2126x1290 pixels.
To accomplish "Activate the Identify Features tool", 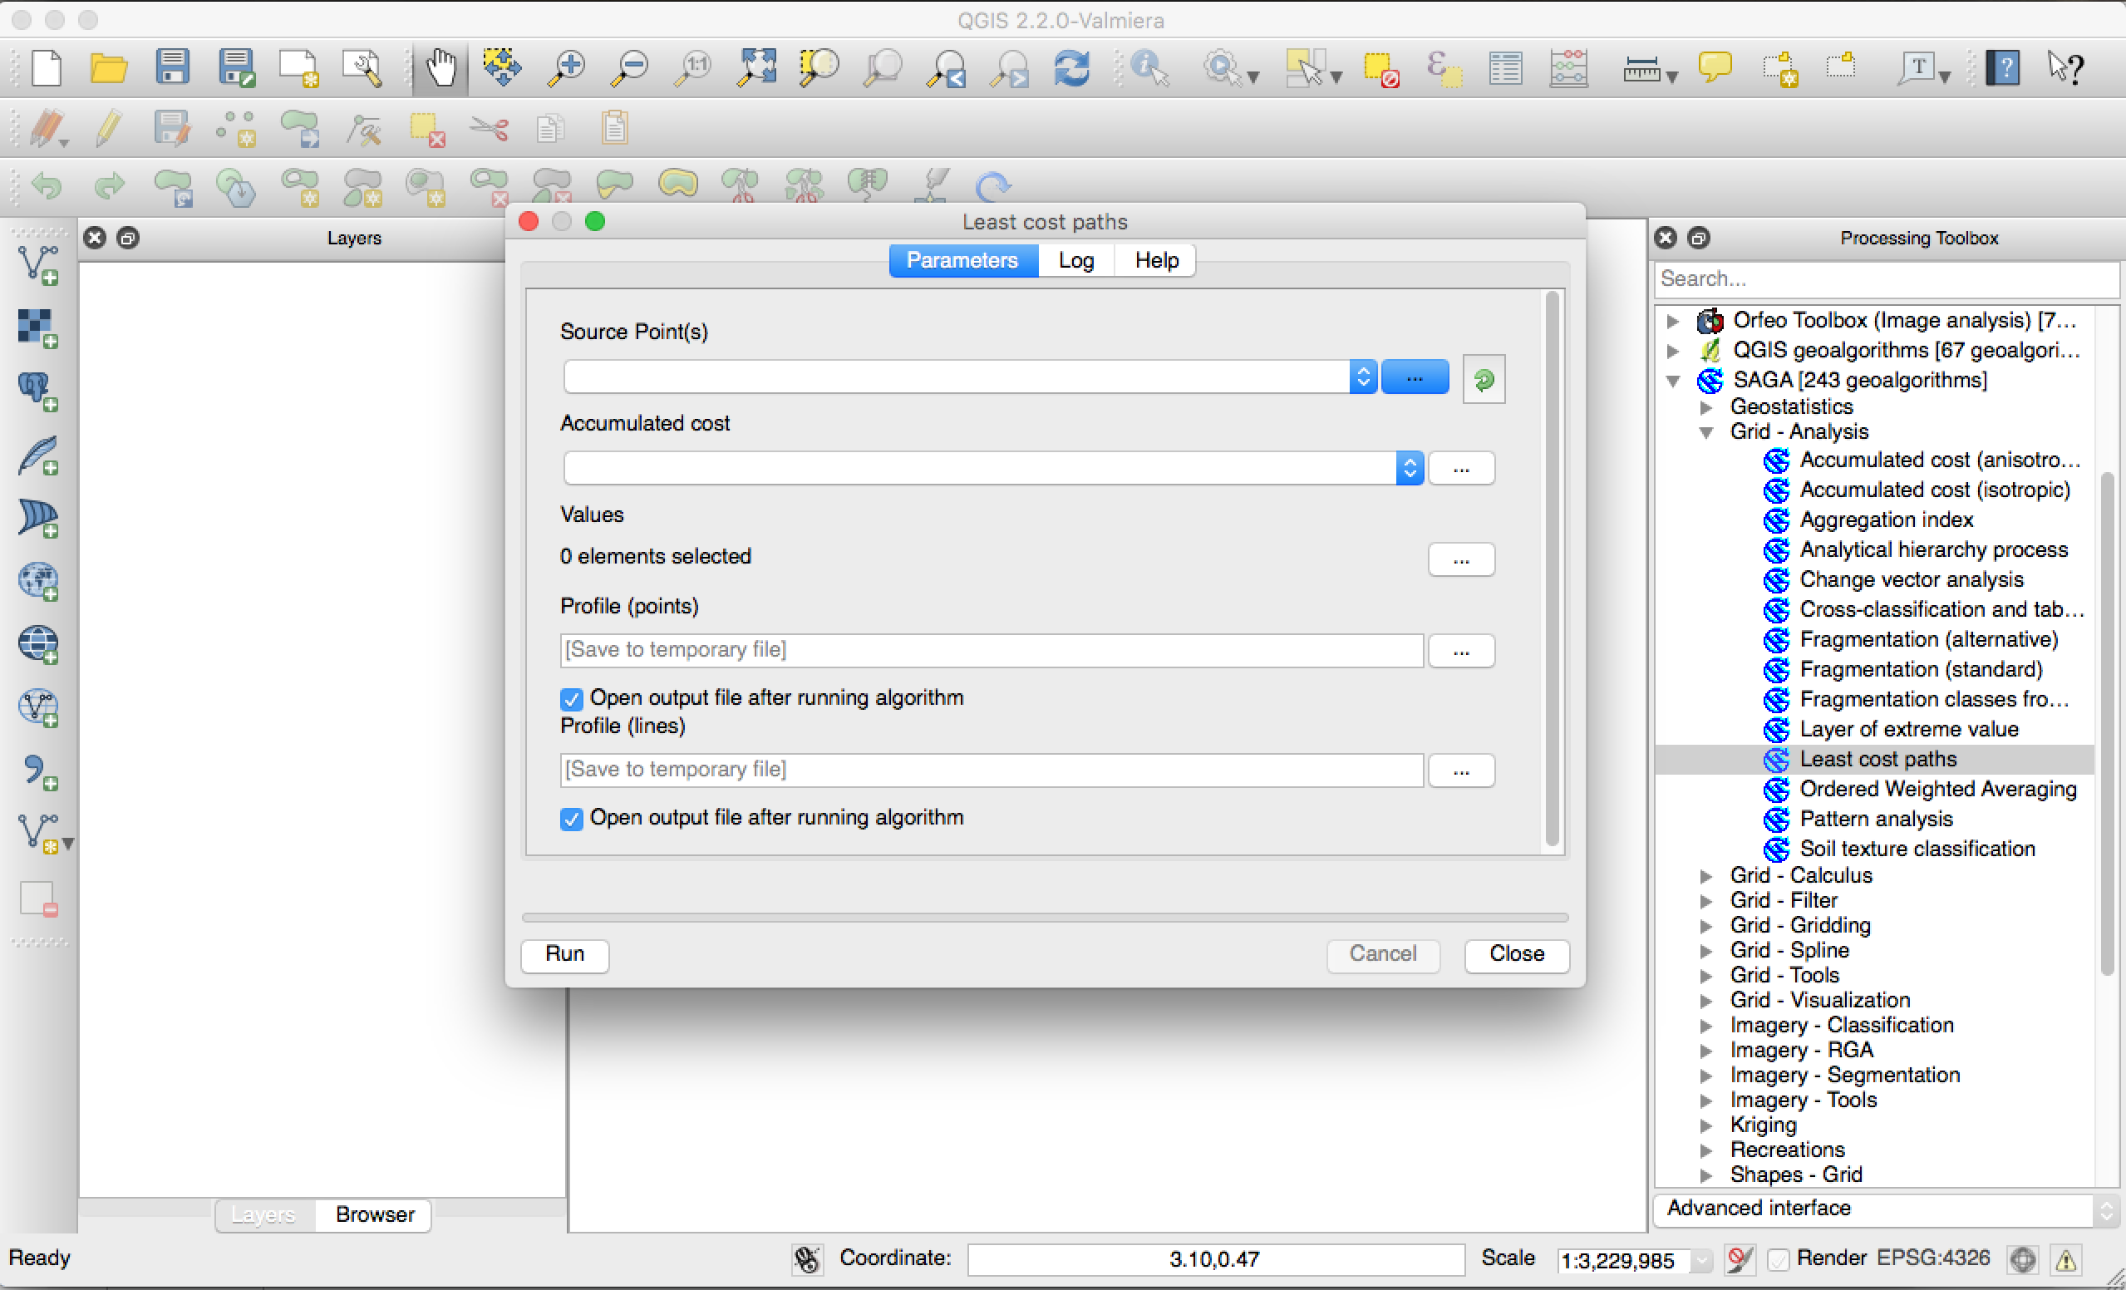I will tap(1149, 68).
